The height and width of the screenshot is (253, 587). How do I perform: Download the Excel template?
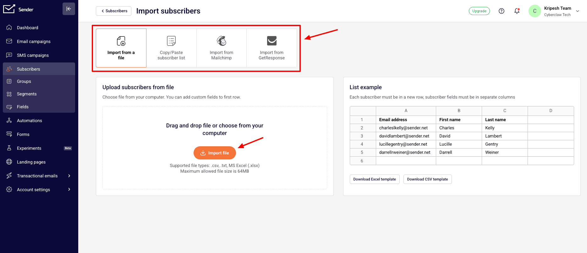(375, 179)
